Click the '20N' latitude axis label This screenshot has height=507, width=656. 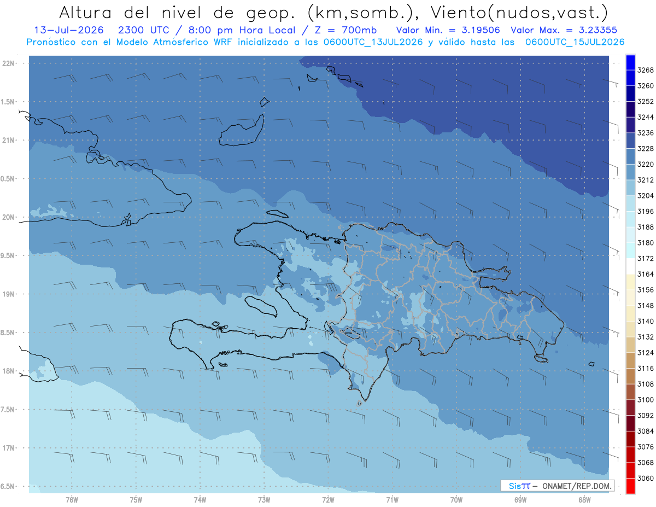(x=8, y=217)
